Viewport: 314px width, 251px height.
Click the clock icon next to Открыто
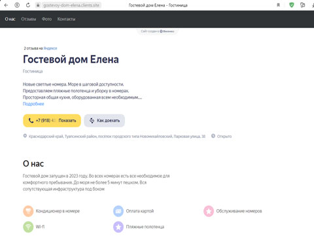point(213,136)
